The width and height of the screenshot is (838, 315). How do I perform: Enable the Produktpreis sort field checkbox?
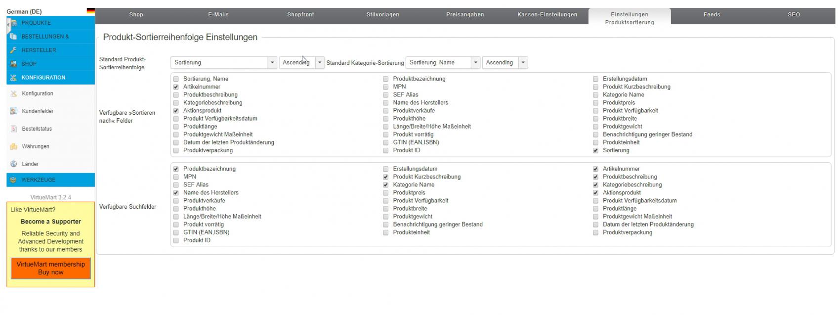tap(595, 103)
